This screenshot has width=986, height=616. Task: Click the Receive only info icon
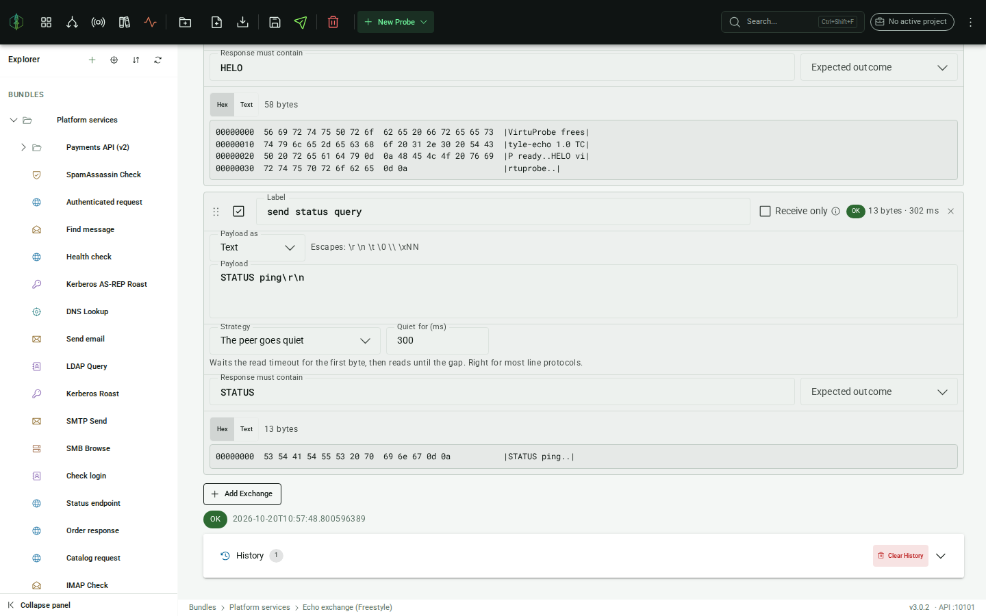click(835, 211)
